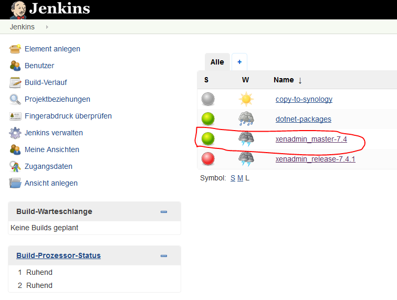Click the Projektbeziehungen magnifier icon
Viewport: 397px width, 300px height.
click(x=15, y=99)
